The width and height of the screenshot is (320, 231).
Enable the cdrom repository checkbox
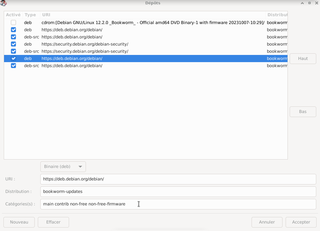click(13, 22)
